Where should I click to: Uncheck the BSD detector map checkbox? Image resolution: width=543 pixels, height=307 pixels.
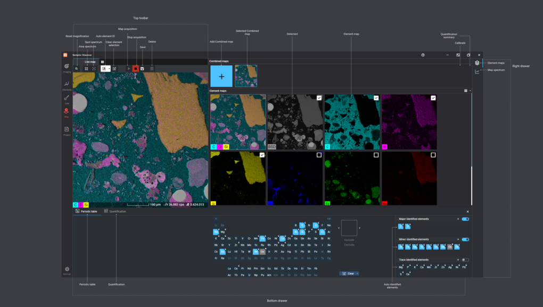(x=319, y=98)
